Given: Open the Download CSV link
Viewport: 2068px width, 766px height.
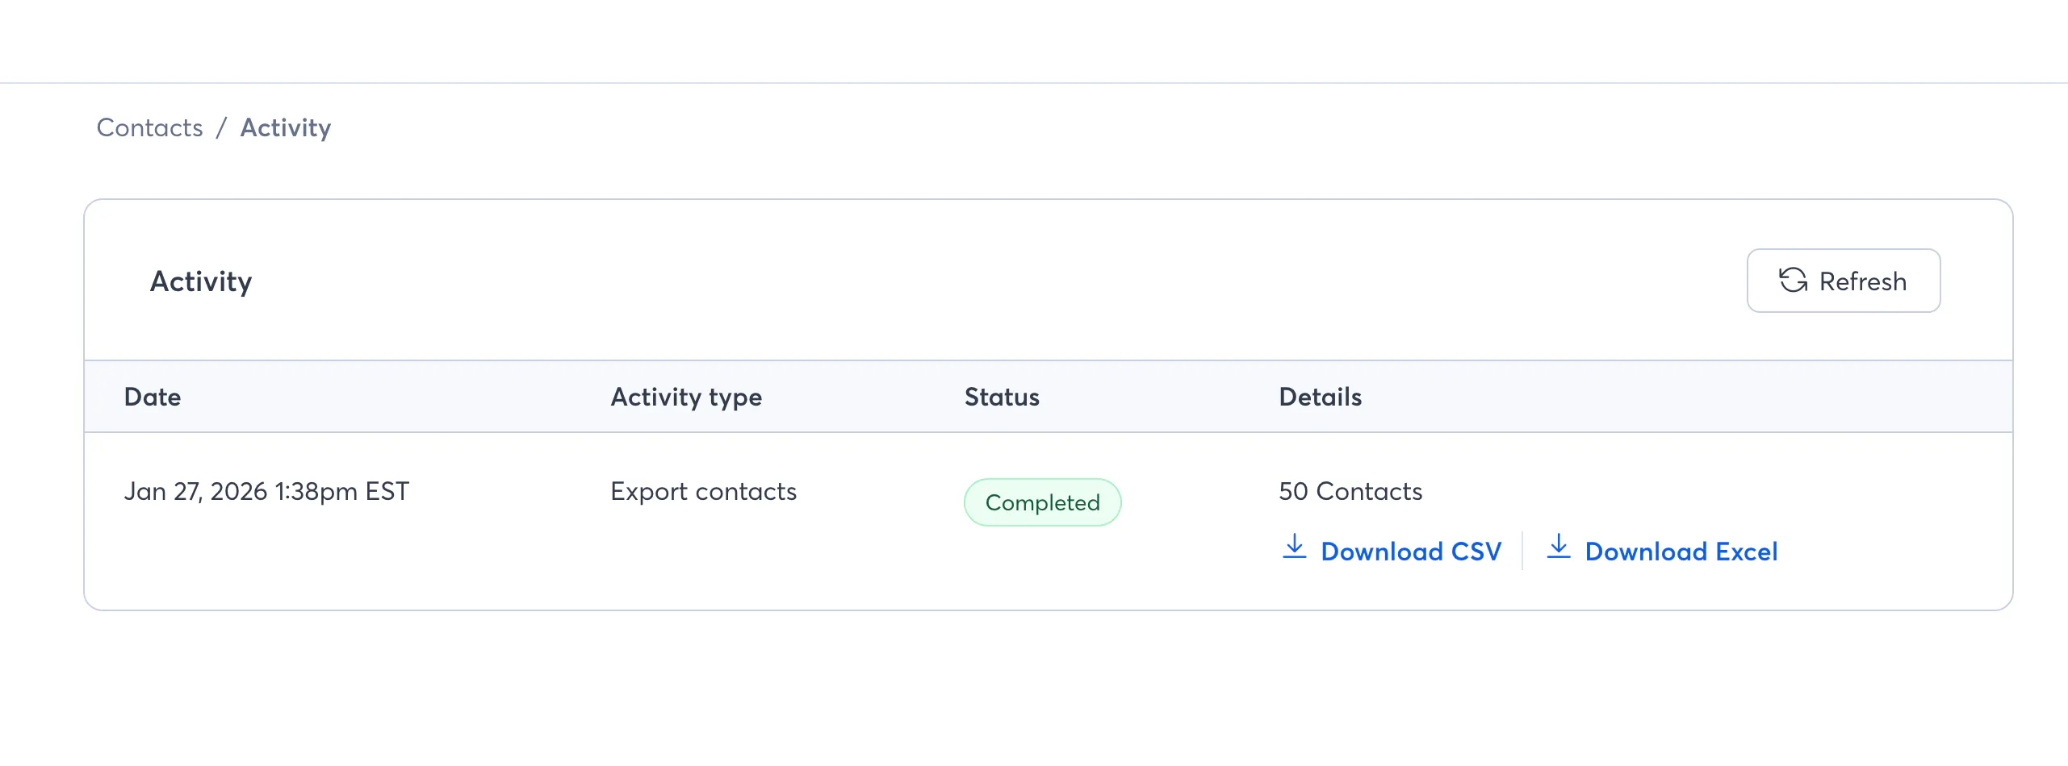Looking at the screenshot, I should [1410, 552].
